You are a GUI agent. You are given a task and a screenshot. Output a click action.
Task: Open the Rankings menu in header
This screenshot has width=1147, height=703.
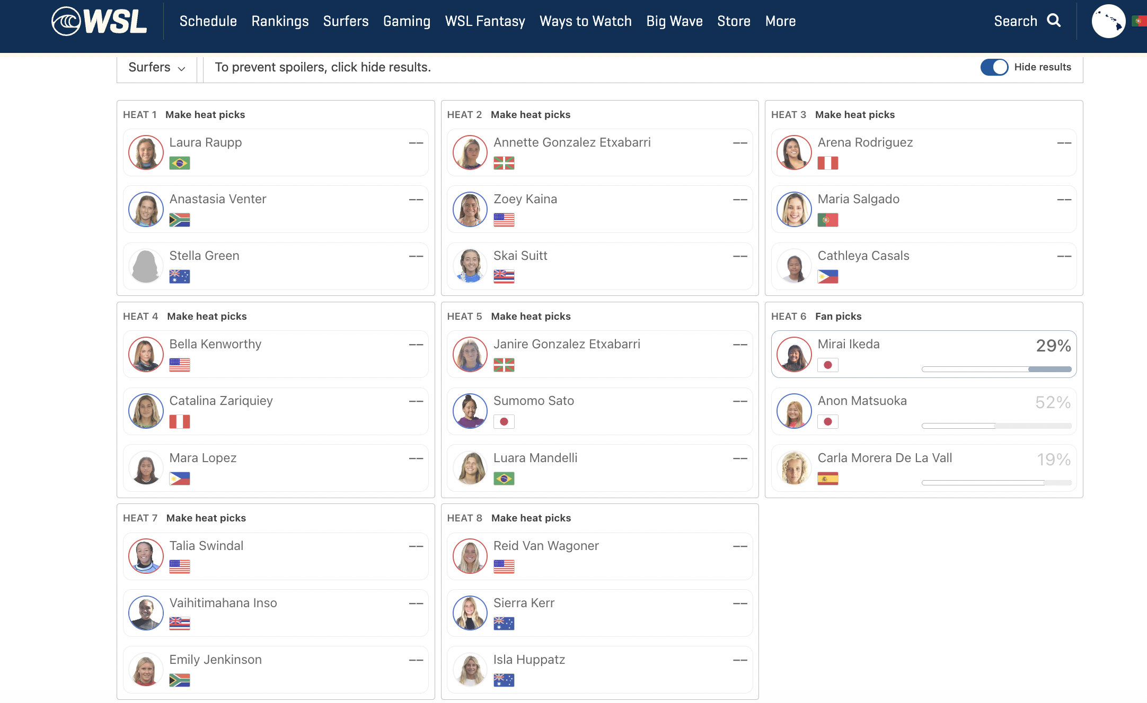click(280, 21)
